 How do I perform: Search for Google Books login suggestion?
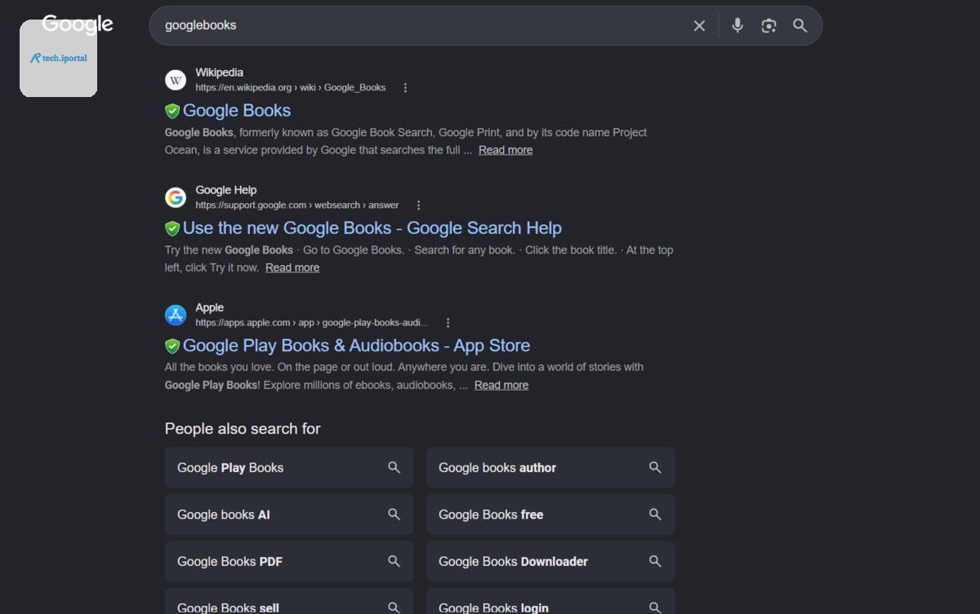(x=550, y=602)
